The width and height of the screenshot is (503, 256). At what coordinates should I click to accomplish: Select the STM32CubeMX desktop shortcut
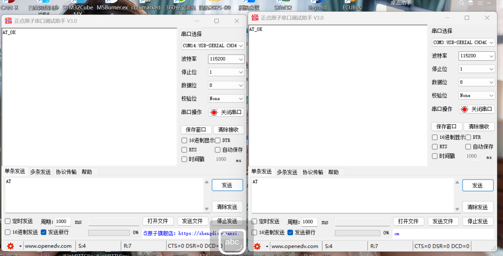click(78, 8)
